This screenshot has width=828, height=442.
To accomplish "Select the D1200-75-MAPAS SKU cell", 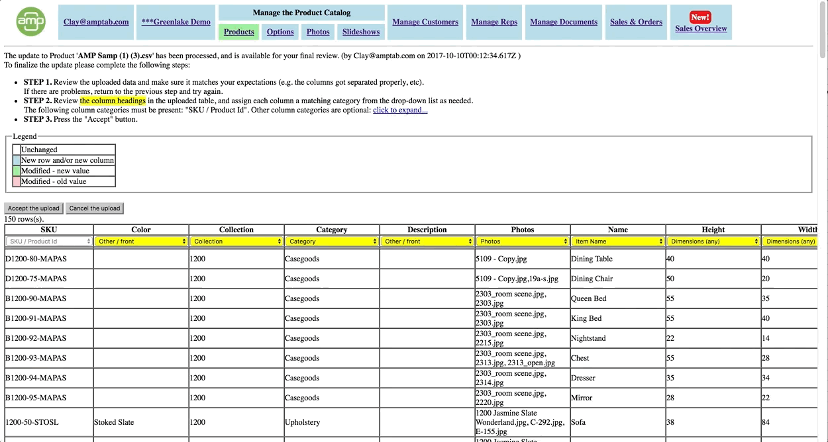I will tap(49, 279).
